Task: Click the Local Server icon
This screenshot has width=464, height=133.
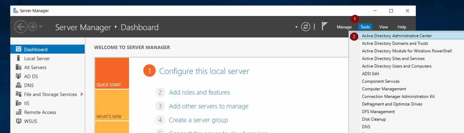Action: click(x=19, y=58)
